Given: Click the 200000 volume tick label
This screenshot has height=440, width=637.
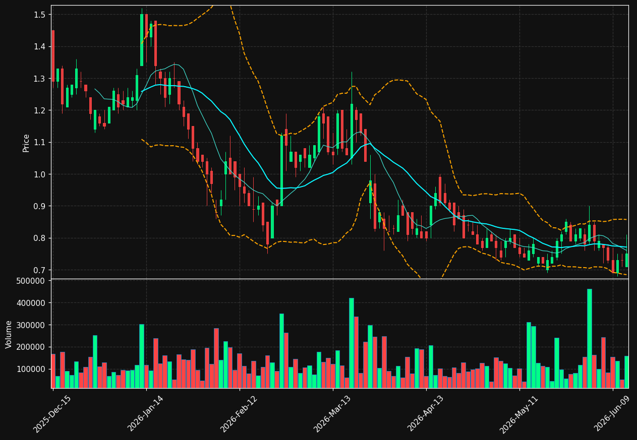Looking at the screenshot, I should 31,347.
